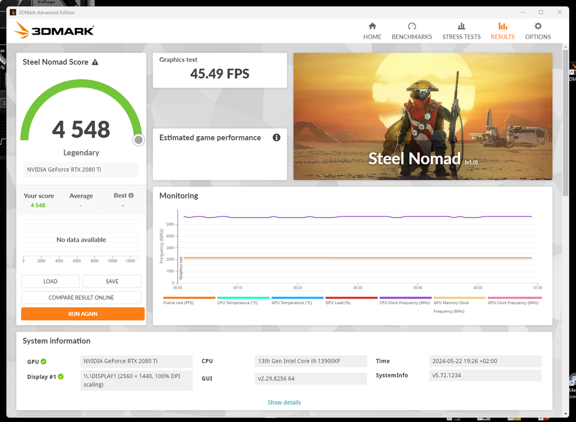Click the info icon next to Best
Screen dimensions: 576x422
(x=131, y=195)
